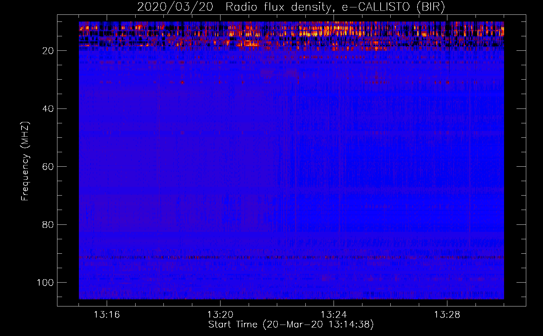Click the 13:20 time tick label

point(220,315)
